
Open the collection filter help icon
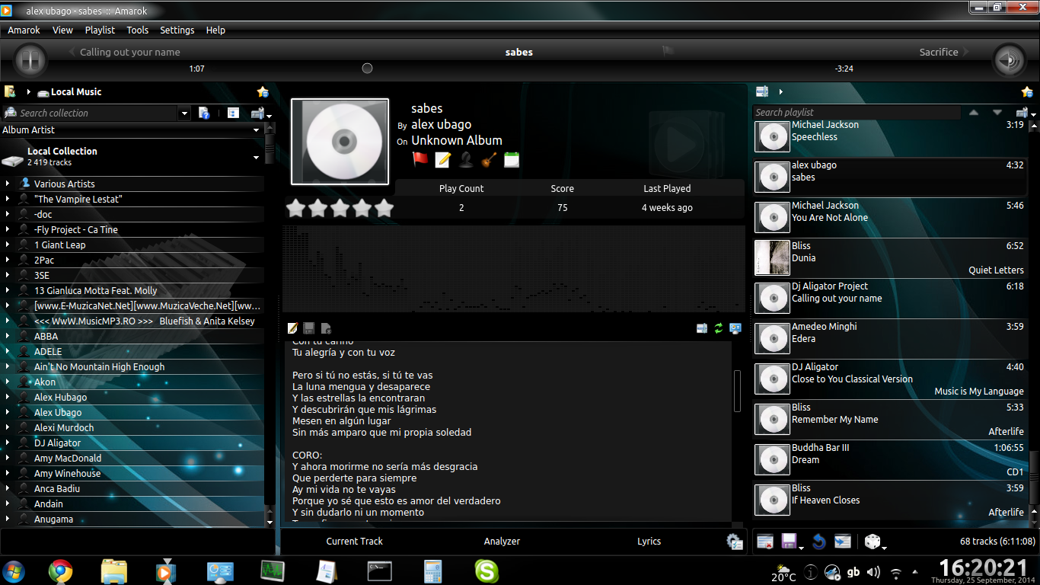point(204,113)
